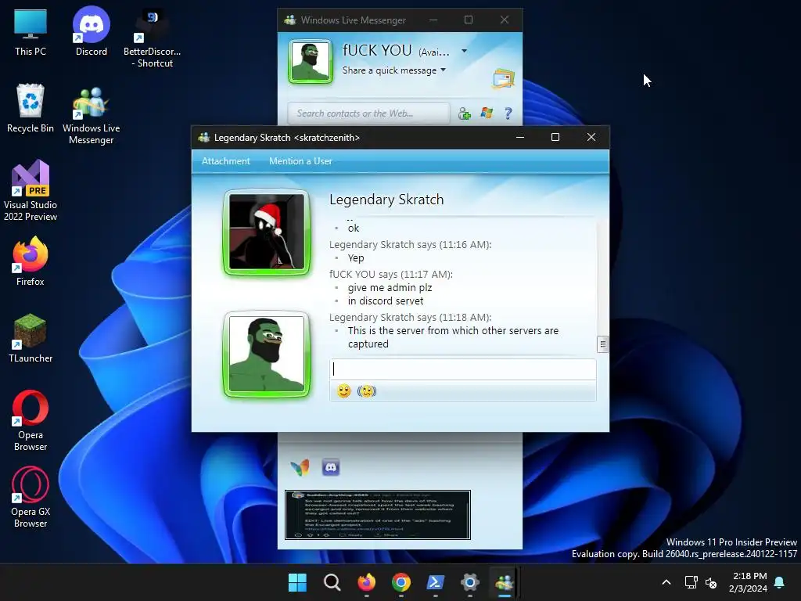
Task: Open mail inbox icon in Messenger window
Action: pyautogui.click(x=503, y=78)
